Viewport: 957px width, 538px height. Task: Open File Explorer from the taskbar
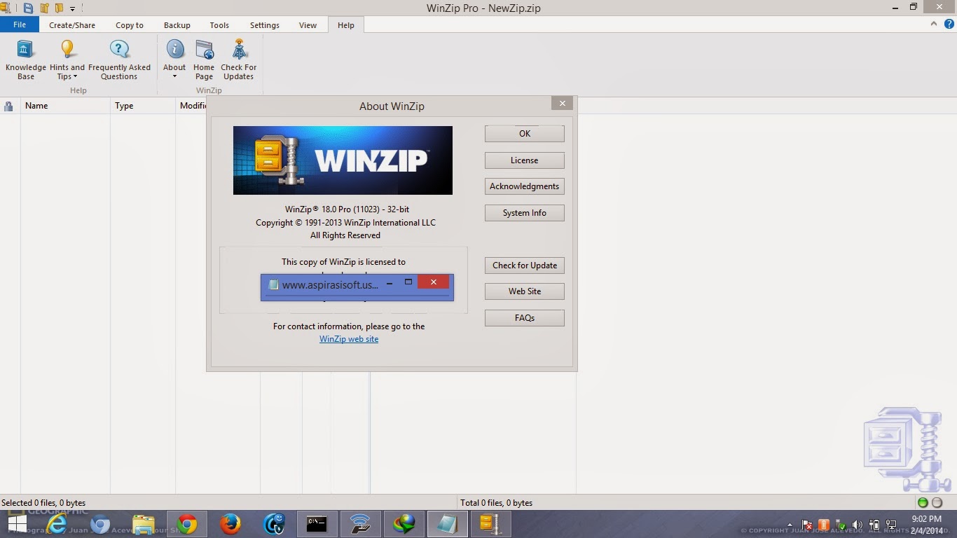144,524
